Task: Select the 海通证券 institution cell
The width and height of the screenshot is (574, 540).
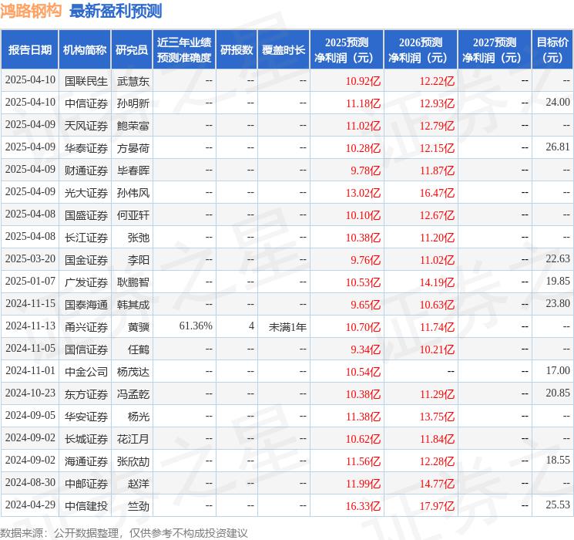Action: coord(86,461)
